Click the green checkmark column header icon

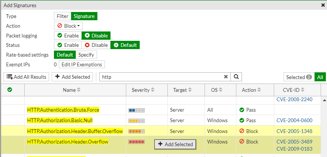click(x=10, y=90)
